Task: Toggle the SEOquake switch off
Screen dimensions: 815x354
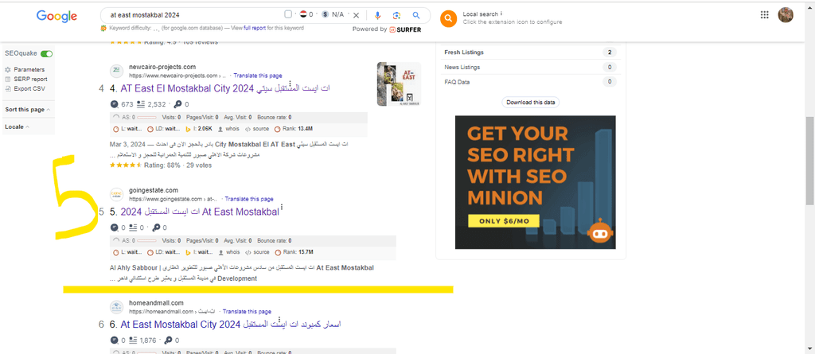Action: coord(47,53)
